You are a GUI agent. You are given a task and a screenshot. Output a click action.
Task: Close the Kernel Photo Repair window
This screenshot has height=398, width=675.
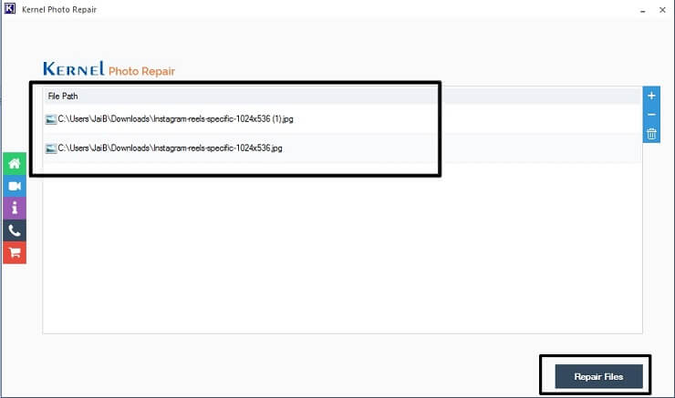pyautogui.click(x=662, y=10)
